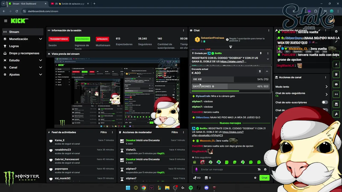Open Spotify from the taskbar
This screenshot has height=192, width=342.
pyautogui.click(x=191, y=188)
